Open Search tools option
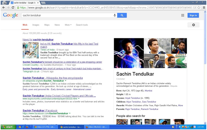Image resolution: width=207 pixels, height=130 pixels. [x=82, y=25]
